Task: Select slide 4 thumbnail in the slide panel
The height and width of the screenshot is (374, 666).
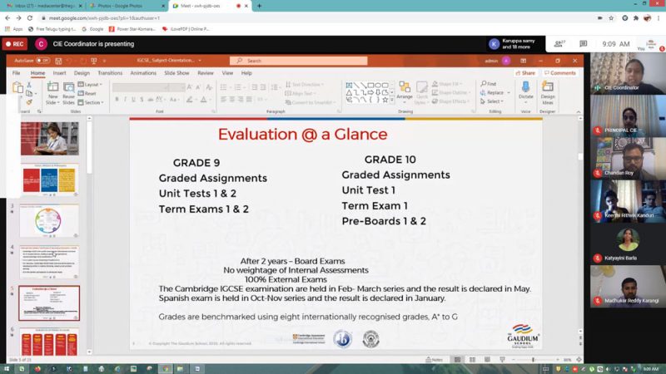Action: point(49,262)
